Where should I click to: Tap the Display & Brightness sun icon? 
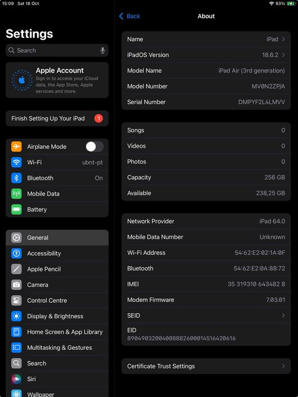click(x=16, y=316)
